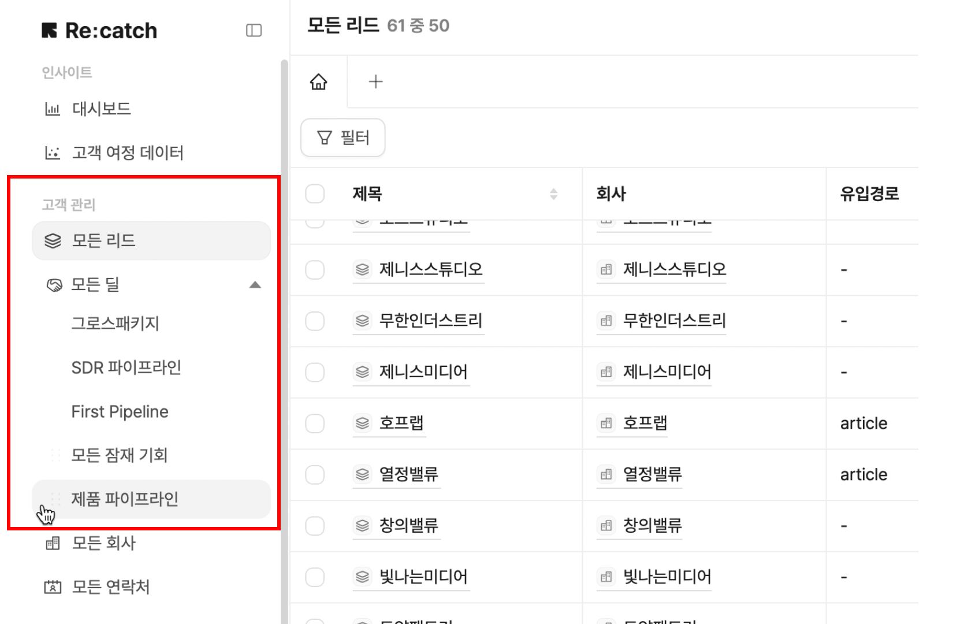Screen dimensions: 953x624
Task: Open the 무한인더스트리 lead title link
Action: click(x=430, y=321)
